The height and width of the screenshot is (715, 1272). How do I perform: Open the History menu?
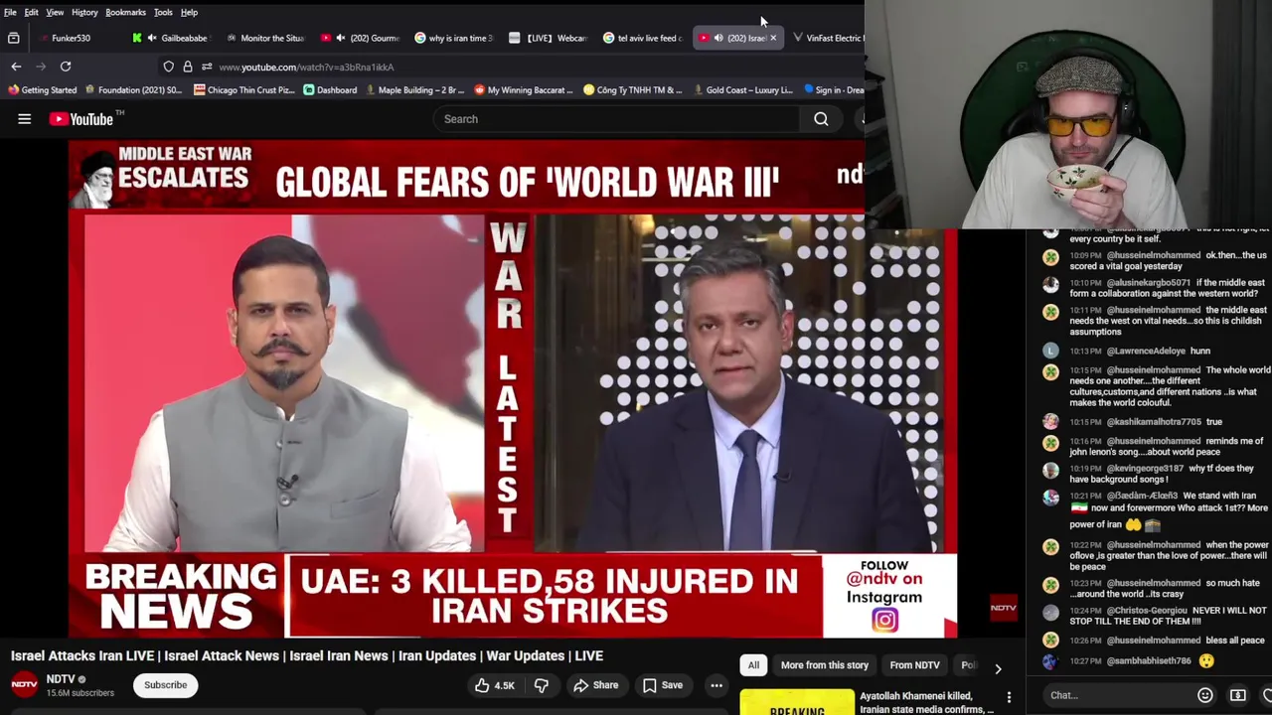pyautogui.click(x=84, y=12)
